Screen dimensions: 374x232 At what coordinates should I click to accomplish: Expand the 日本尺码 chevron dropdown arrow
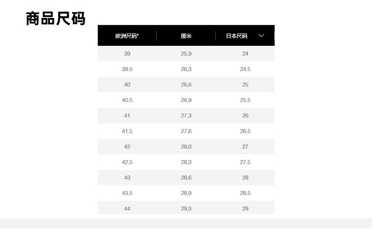tap(261, 36)
